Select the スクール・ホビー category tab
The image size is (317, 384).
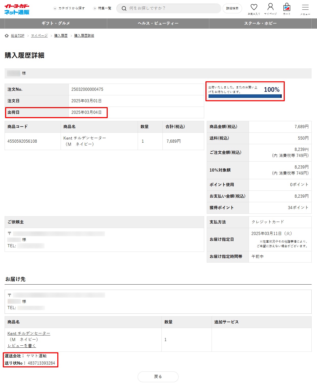260,24
